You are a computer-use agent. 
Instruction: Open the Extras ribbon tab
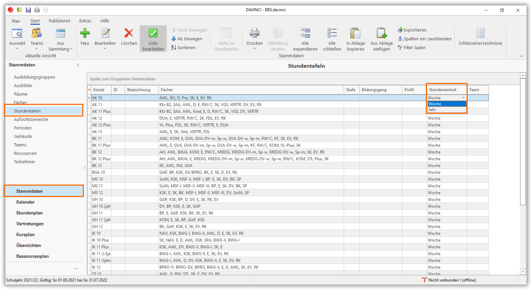[85, 21]
